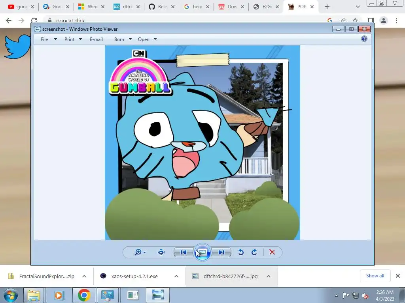Open the Chrome tab search chevron

point(358,7)
